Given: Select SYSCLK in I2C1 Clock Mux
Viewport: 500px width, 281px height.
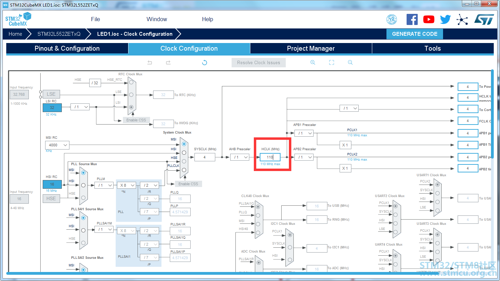Looking at the screenshot, I should (290, 247).
